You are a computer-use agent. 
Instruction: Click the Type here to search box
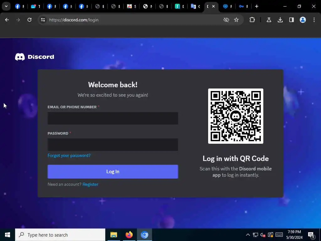60,235
